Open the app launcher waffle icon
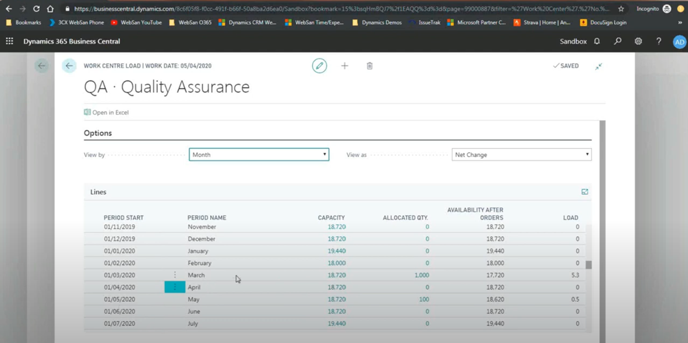 [9, 41]
